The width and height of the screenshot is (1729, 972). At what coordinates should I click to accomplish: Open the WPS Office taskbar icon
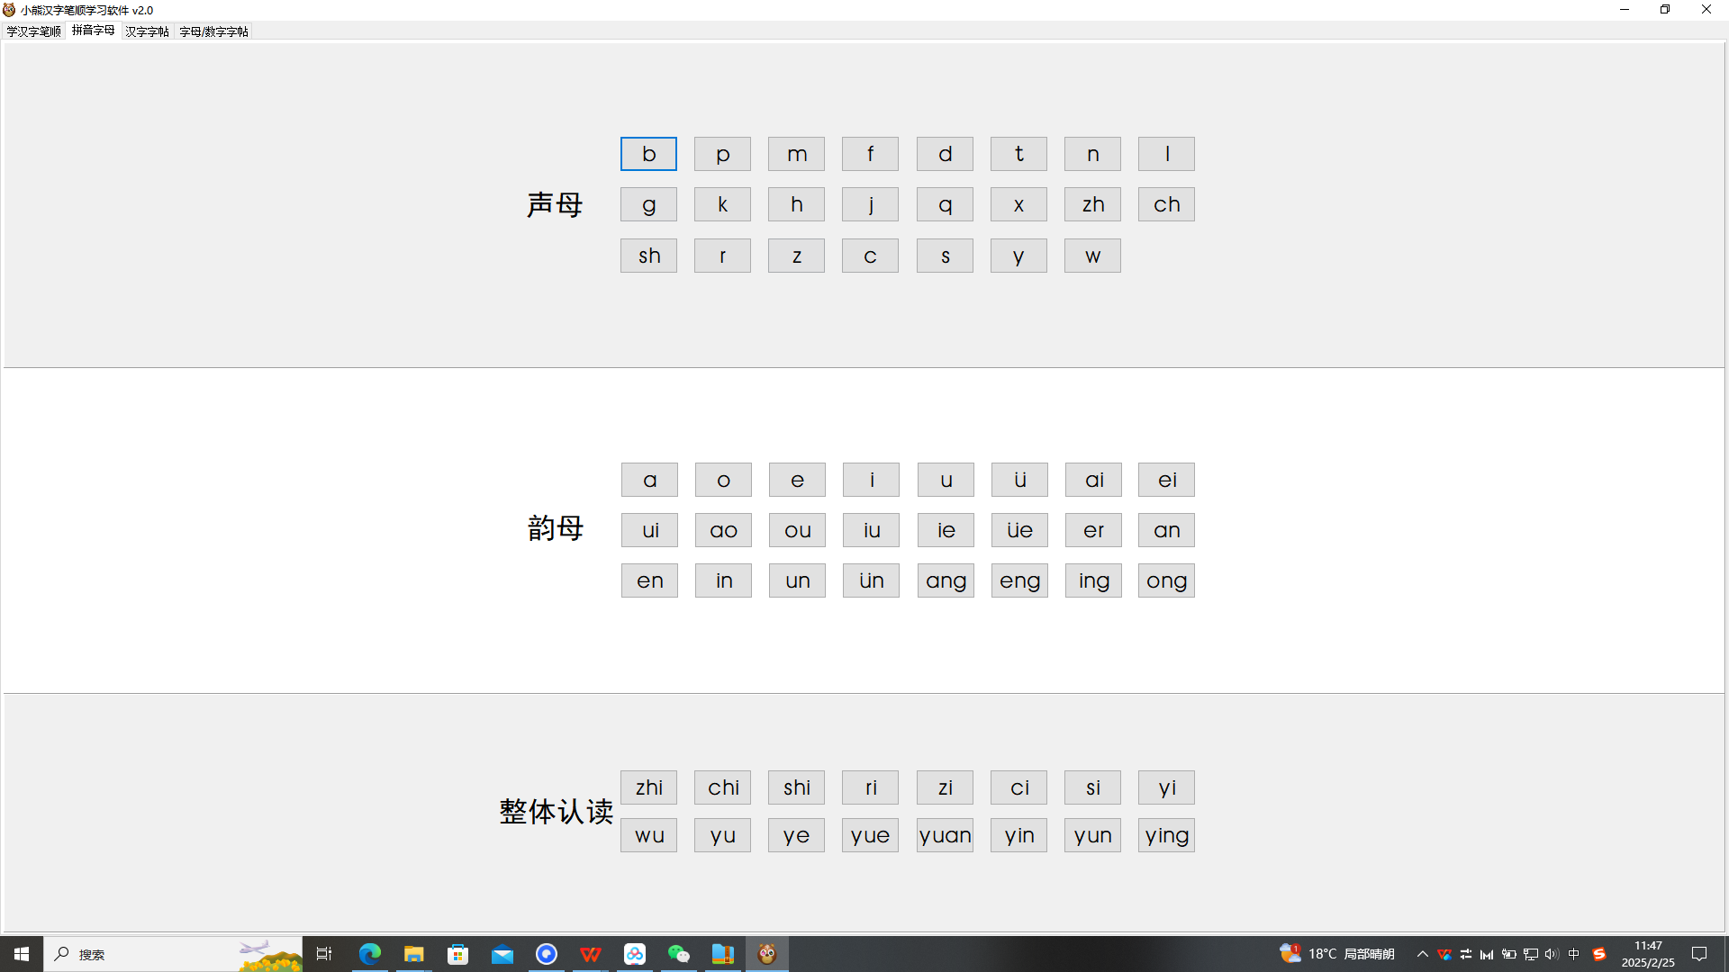pyautogui.click(x=590, y=954)
